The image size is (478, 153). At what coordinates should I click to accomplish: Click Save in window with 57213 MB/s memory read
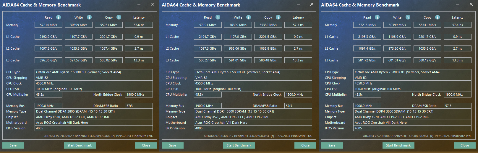[332, 145]
